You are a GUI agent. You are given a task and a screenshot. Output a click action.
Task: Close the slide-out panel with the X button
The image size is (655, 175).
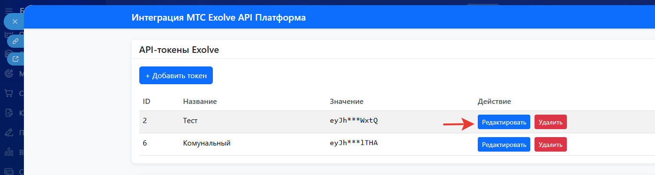click(15, 22)
